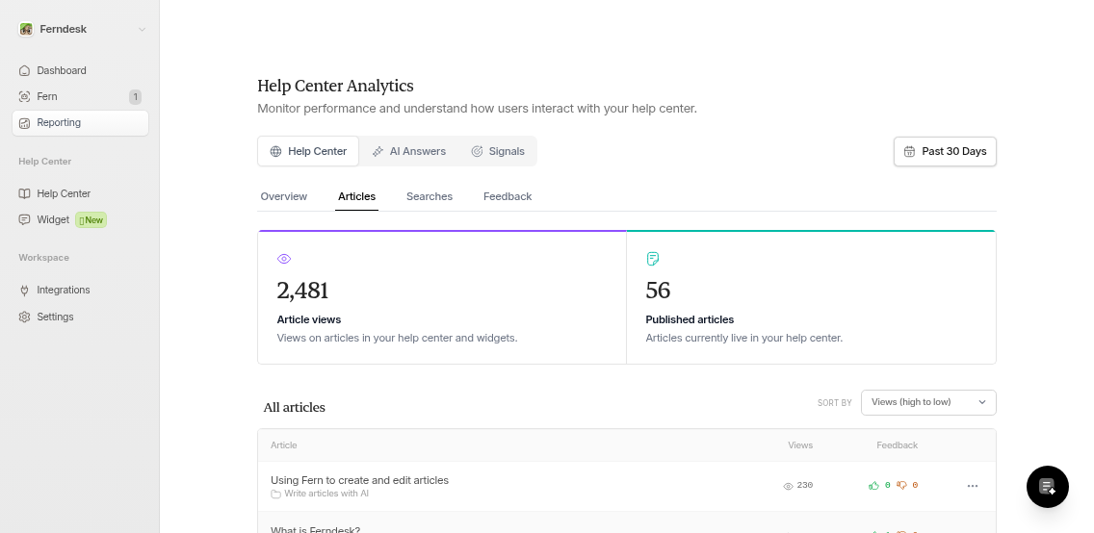Click the Dashboard home icon

pyautogui.click(x=24, y=70)
